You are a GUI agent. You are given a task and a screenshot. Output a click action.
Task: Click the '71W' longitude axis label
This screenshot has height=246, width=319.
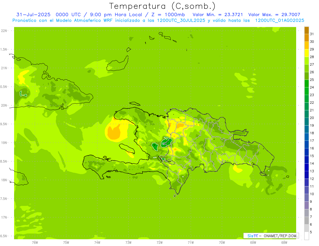point(191,243)
